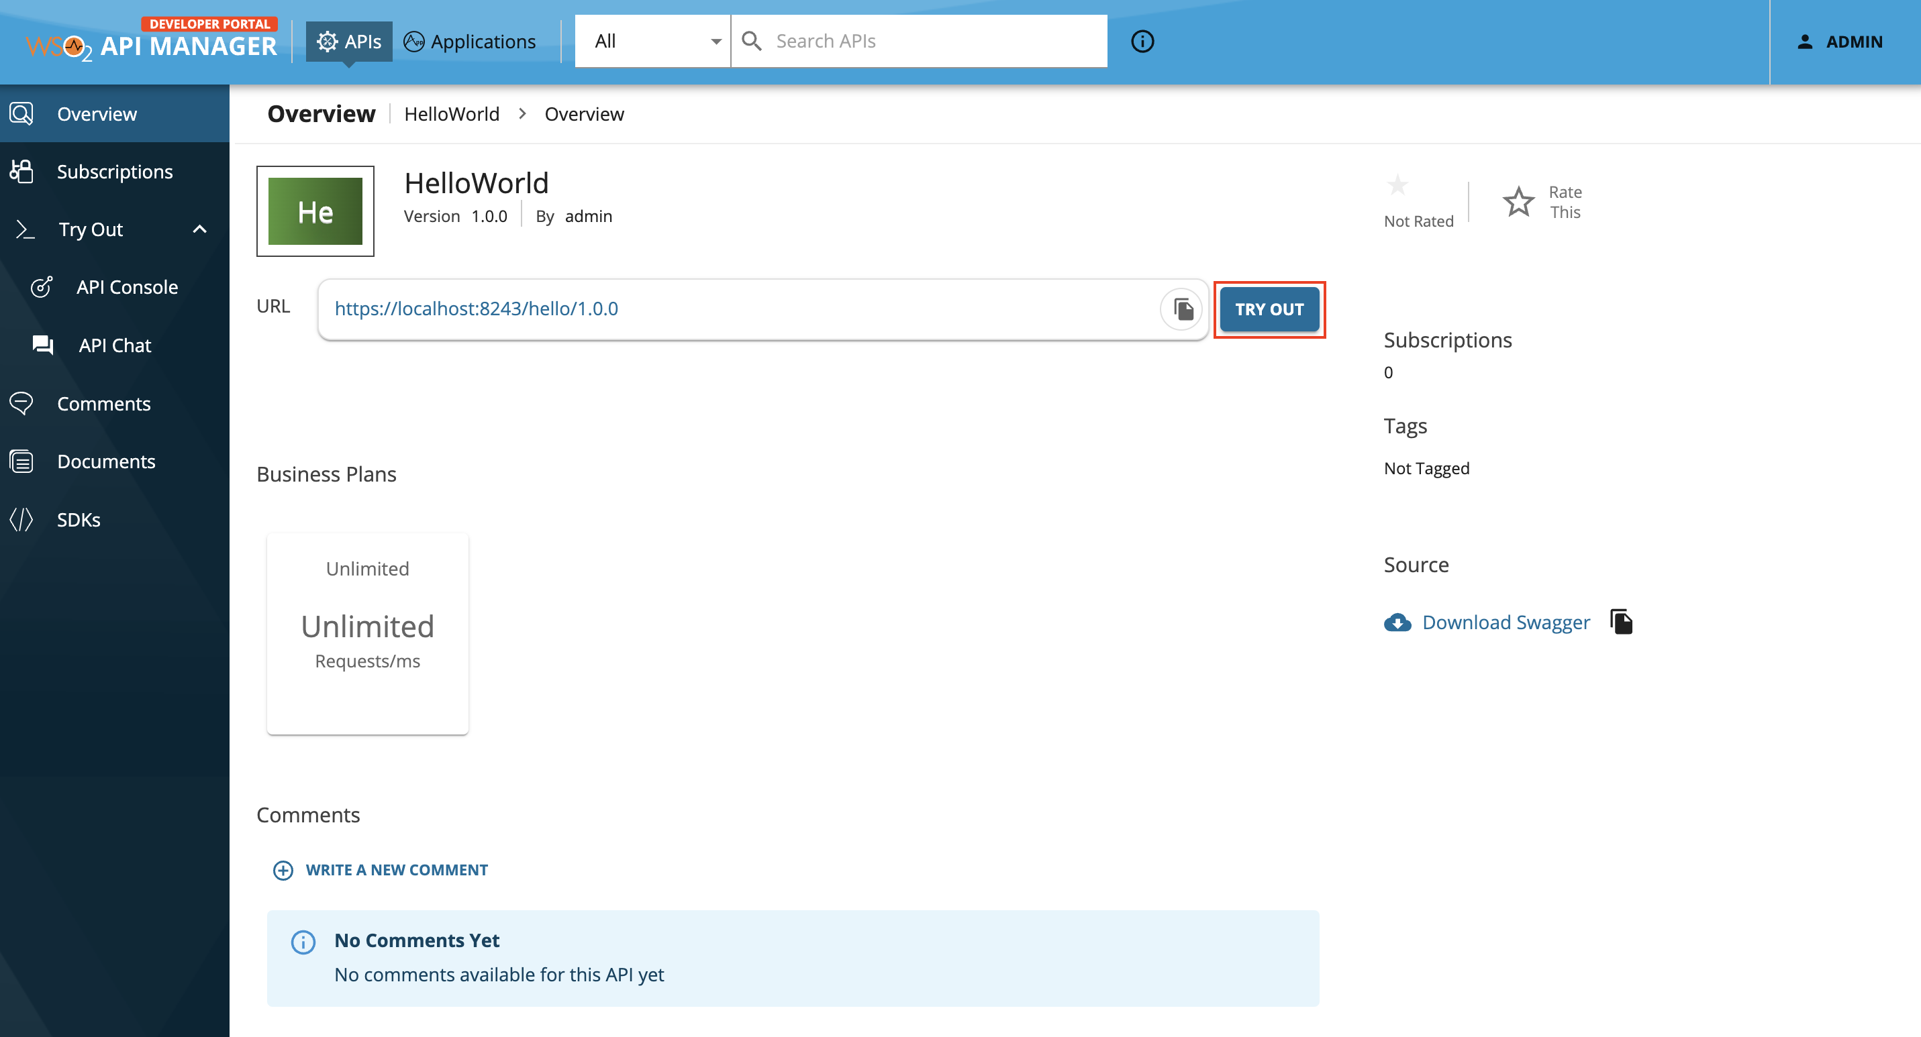Click the Not Rated star indicator
The image size is (1921, 1037).
click(x=1397, y=186)
